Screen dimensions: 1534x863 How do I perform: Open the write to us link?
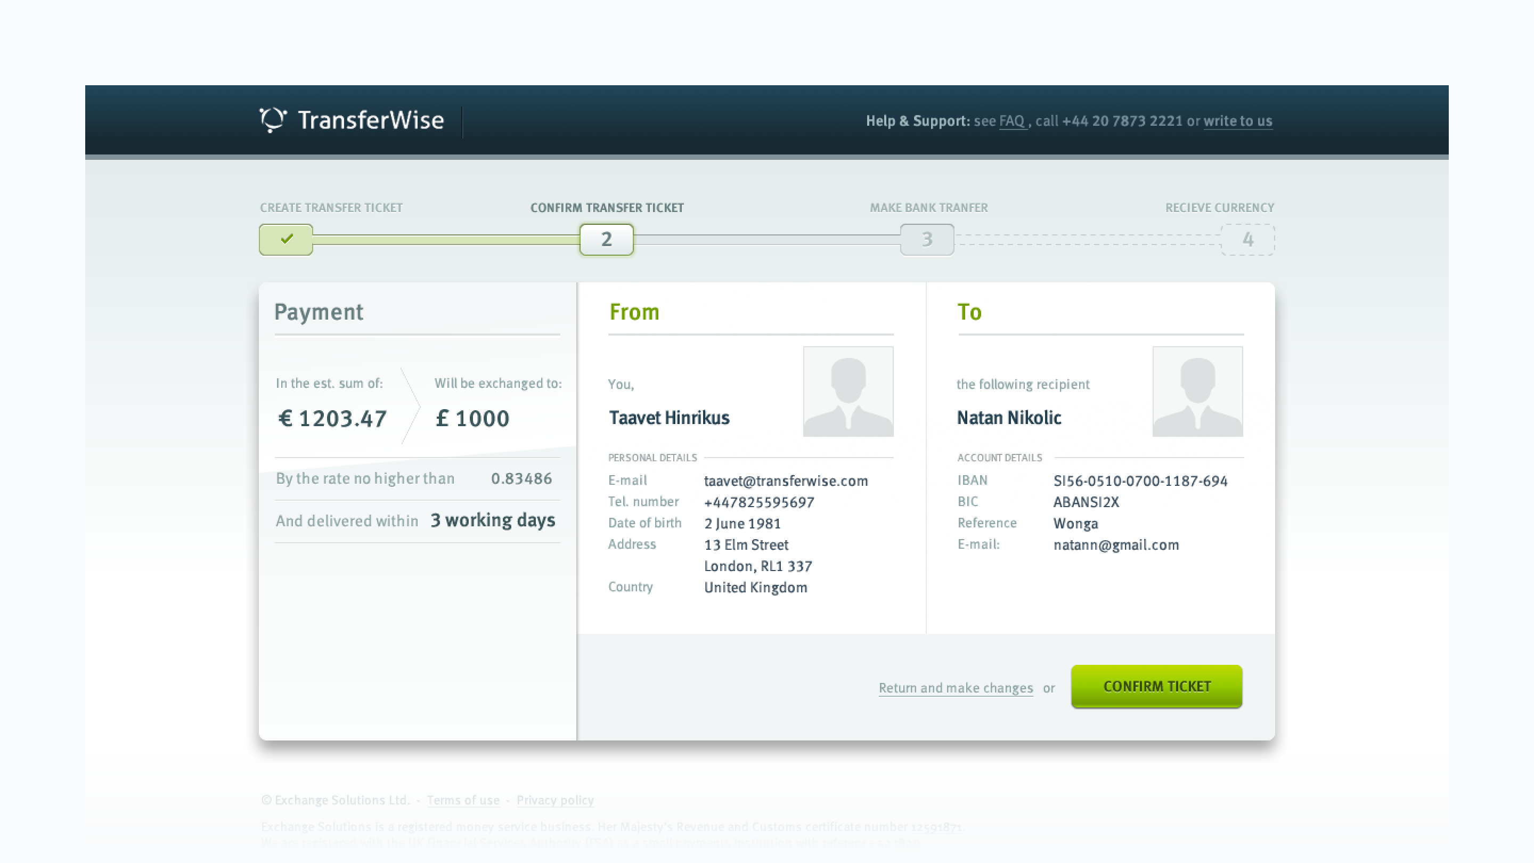click(1237, 121)
